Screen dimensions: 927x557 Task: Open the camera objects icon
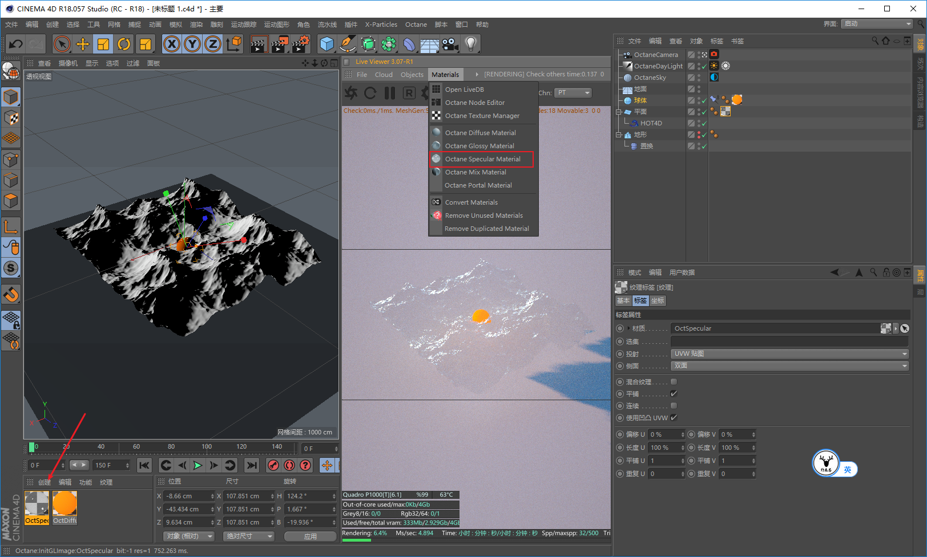pos(450,44)
